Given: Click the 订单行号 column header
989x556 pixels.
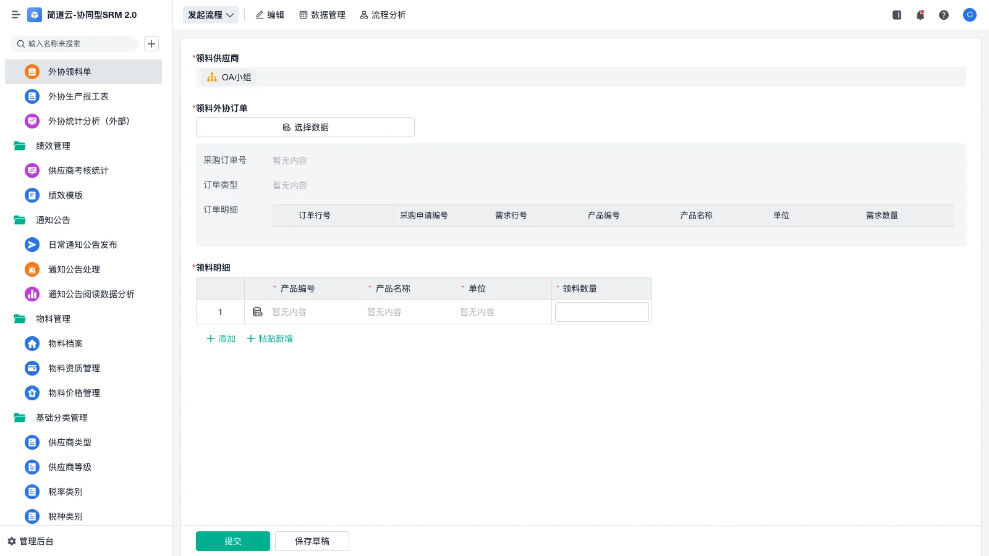Looking at the screenshot, I should coord(315,216).
